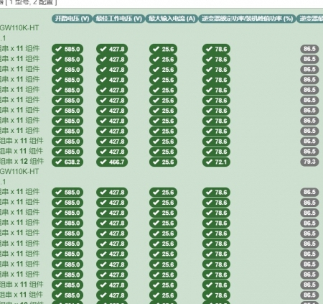Click the 585.0 badge directly above 638.2

pyautogui.click(x=67, y=152)
